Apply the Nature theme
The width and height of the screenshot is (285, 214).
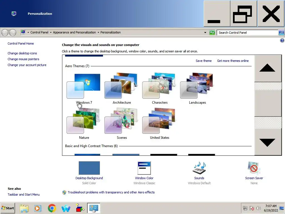coord(83,124)
